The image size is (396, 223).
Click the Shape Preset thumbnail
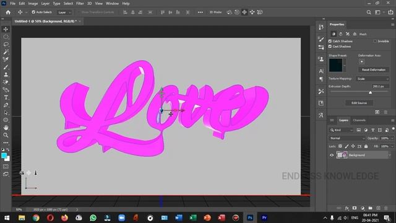pos(335,65)
